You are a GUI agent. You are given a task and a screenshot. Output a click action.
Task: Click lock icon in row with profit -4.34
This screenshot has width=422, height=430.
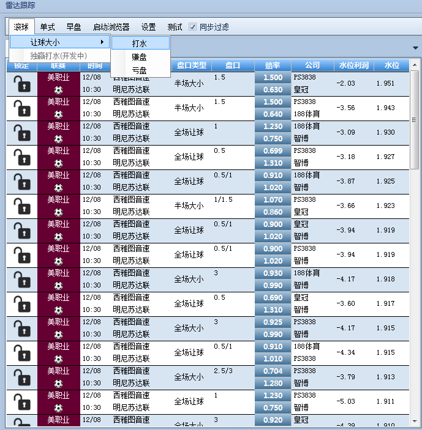[x=22, y=353]
